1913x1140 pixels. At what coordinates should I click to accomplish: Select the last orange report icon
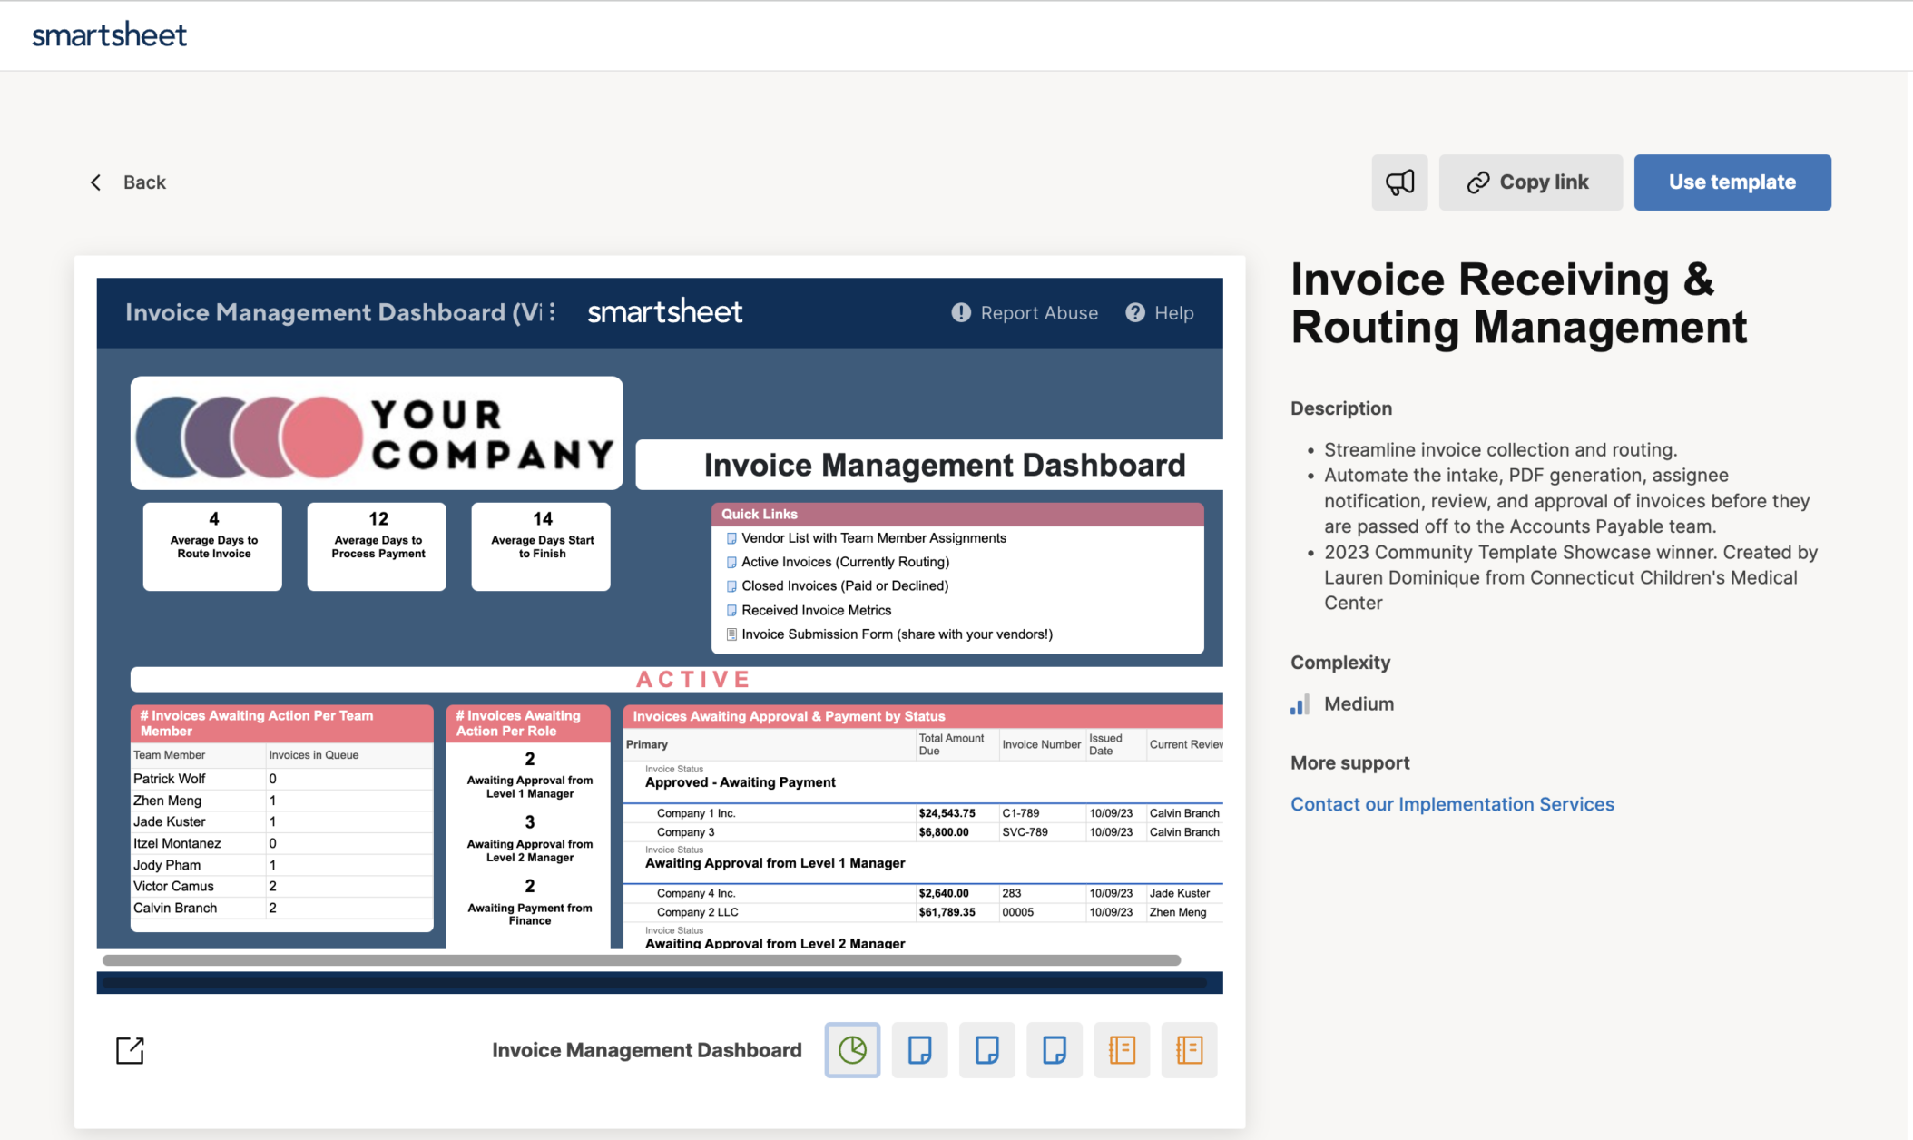pos(1189,1050)
